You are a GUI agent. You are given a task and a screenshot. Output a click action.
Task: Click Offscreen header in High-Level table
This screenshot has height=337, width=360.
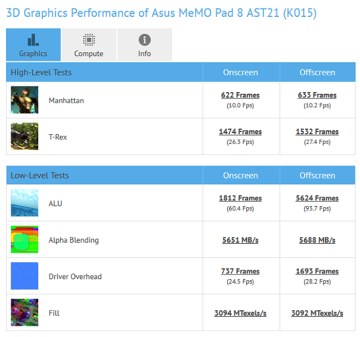pos(317,72)
